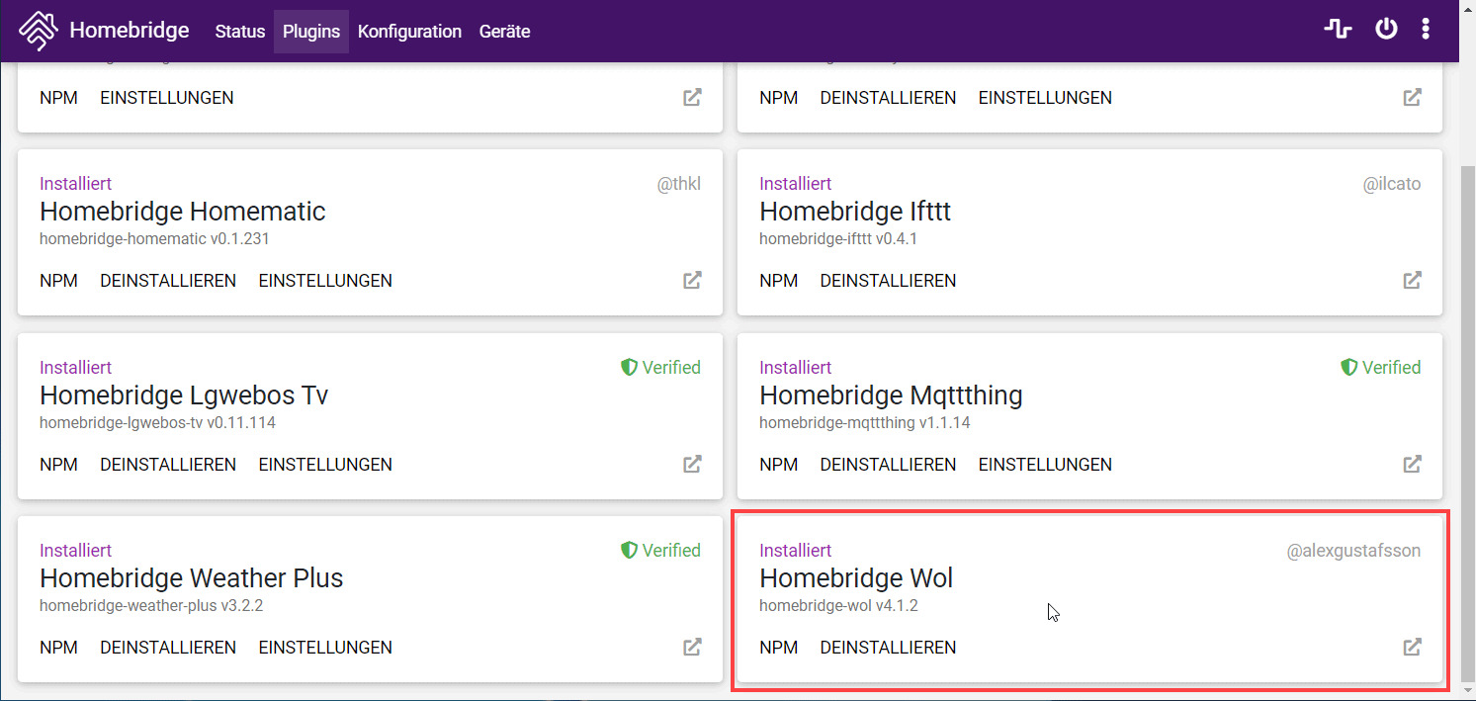This screenshot has height=701, width=1476.
Task: Open external link for Homebridge Ifttt
Action: pyautogui.click(x=1412, y=281)
